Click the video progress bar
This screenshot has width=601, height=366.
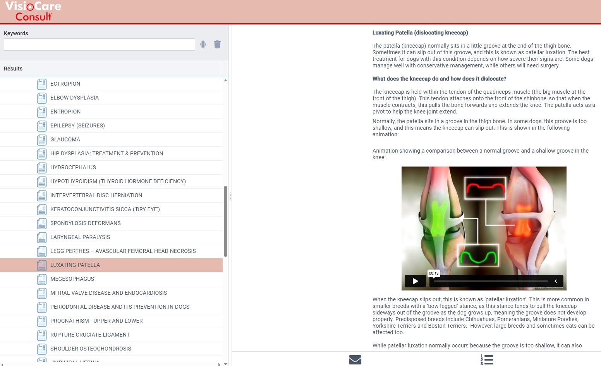pos(491,281)
